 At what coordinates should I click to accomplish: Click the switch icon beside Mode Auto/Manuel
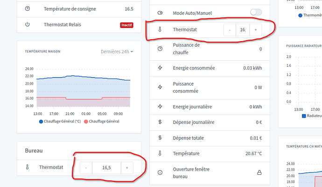pyautogui.click(x=160, y=13)
